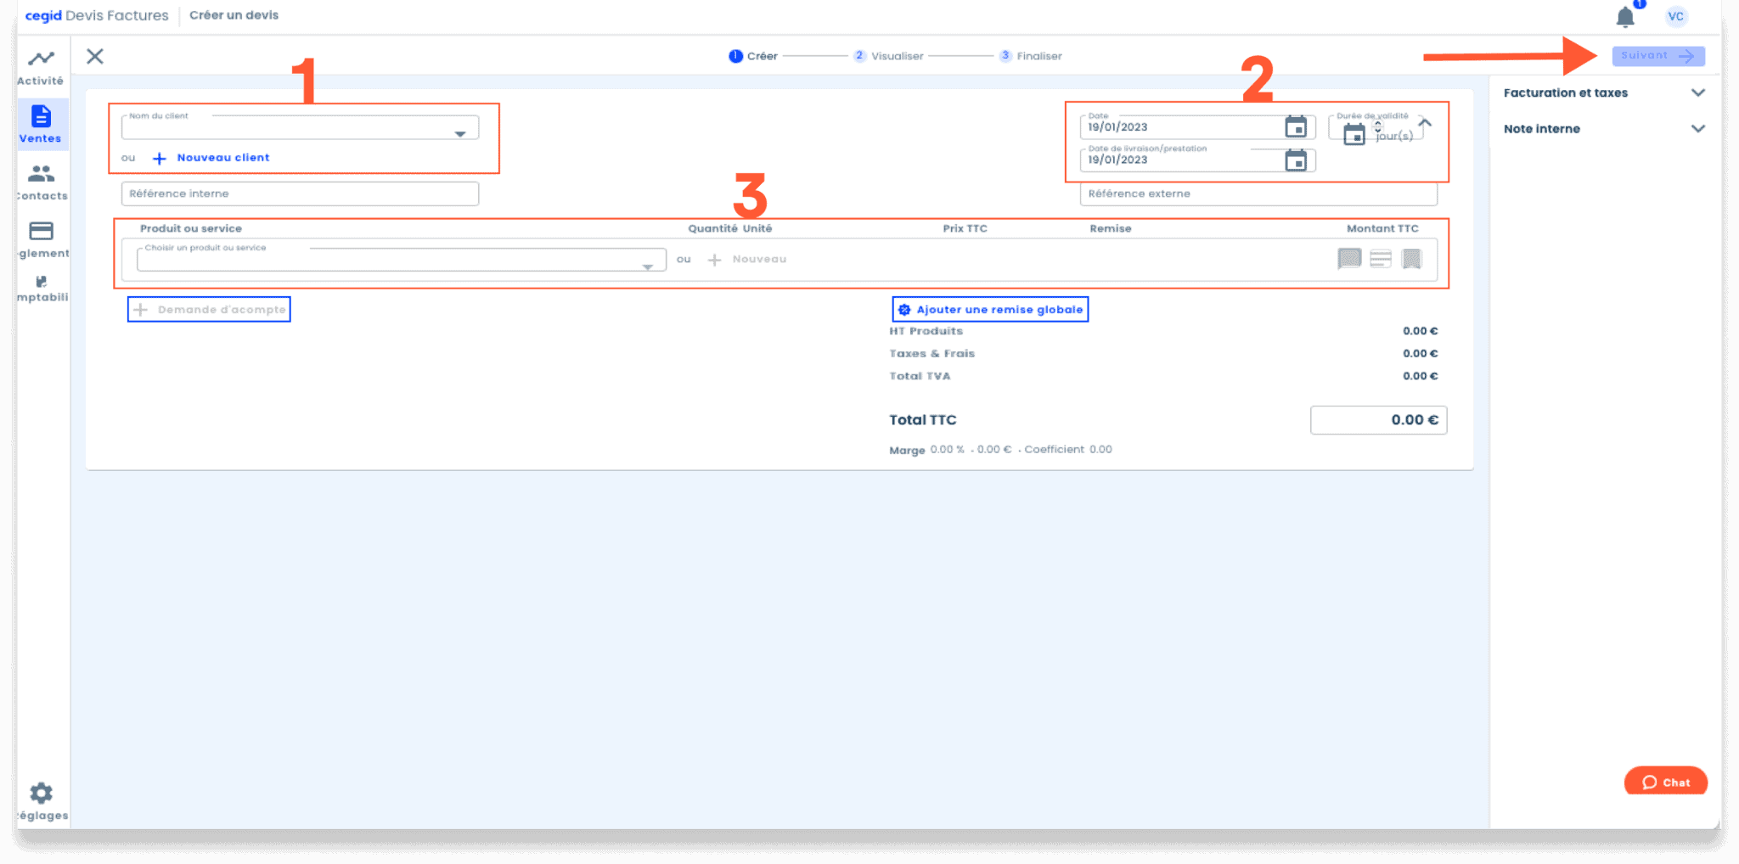The image size is (1739, 864).
Task: Open the Nom du client dropdown
Action: (459, 133)
